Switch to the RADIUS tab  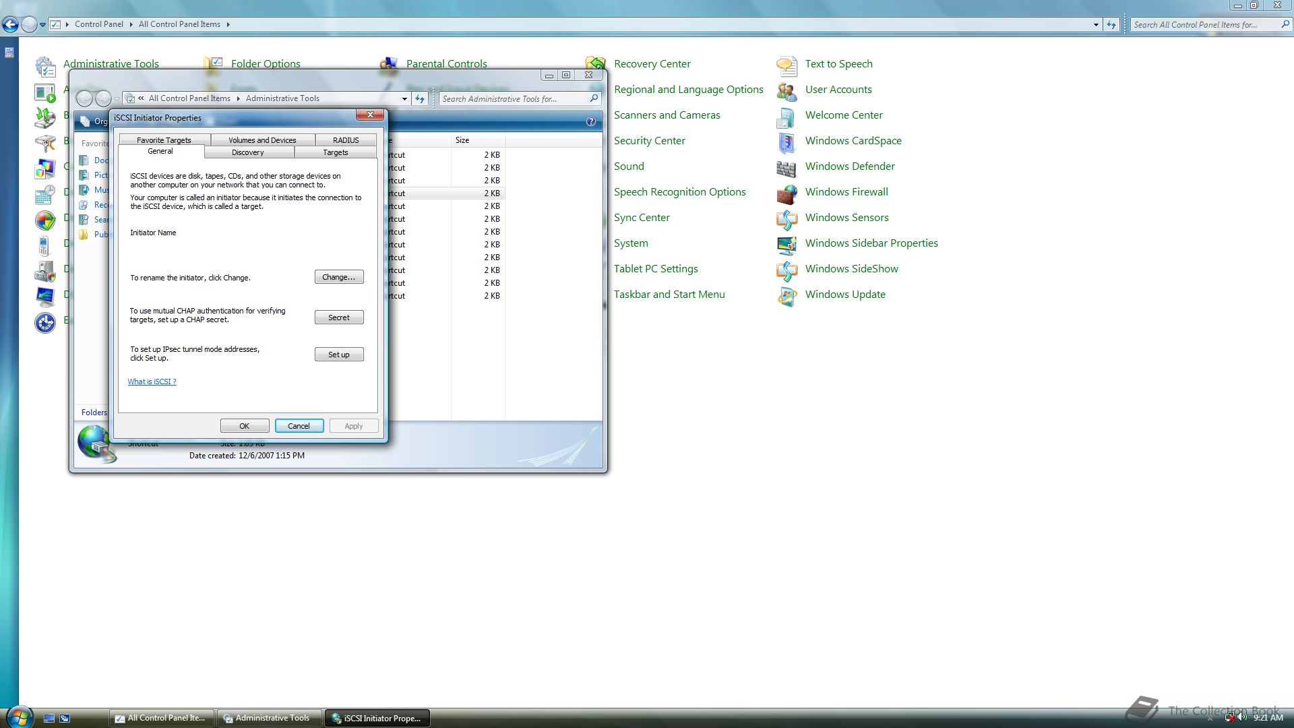click(x=346, y=140)
